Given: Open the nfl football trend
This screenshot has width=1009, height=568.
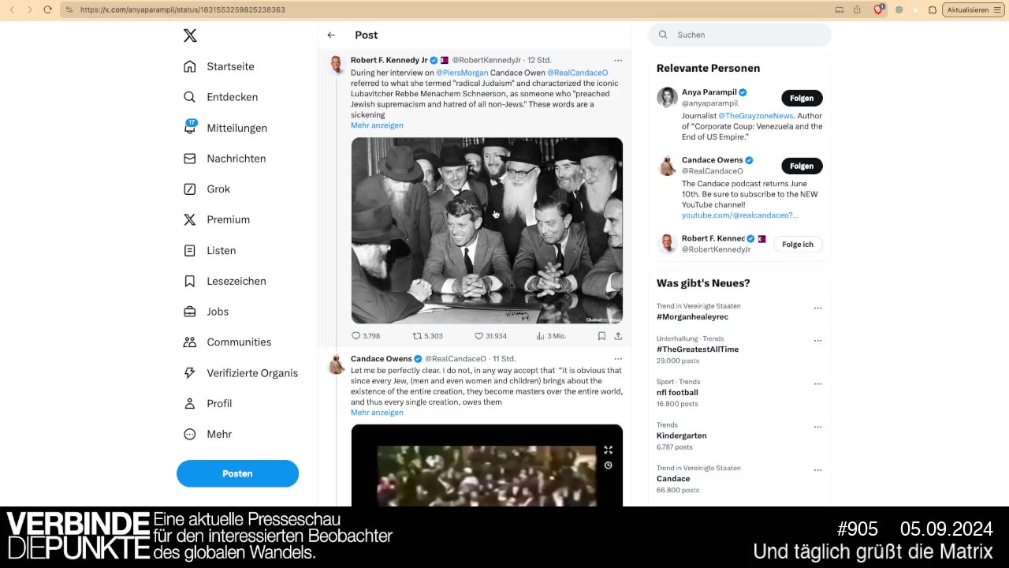Looking at the screenshot, I should [677, 393].
